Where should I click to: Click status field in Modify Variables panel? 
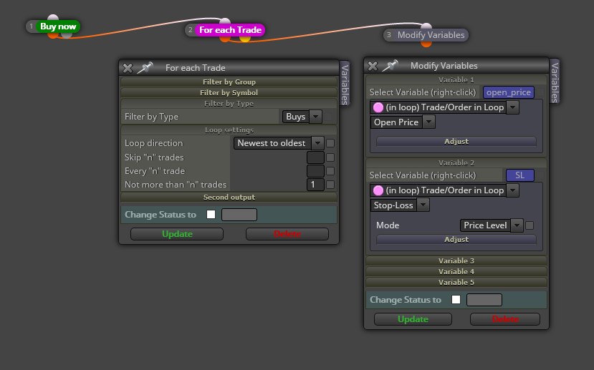(484, 300)
